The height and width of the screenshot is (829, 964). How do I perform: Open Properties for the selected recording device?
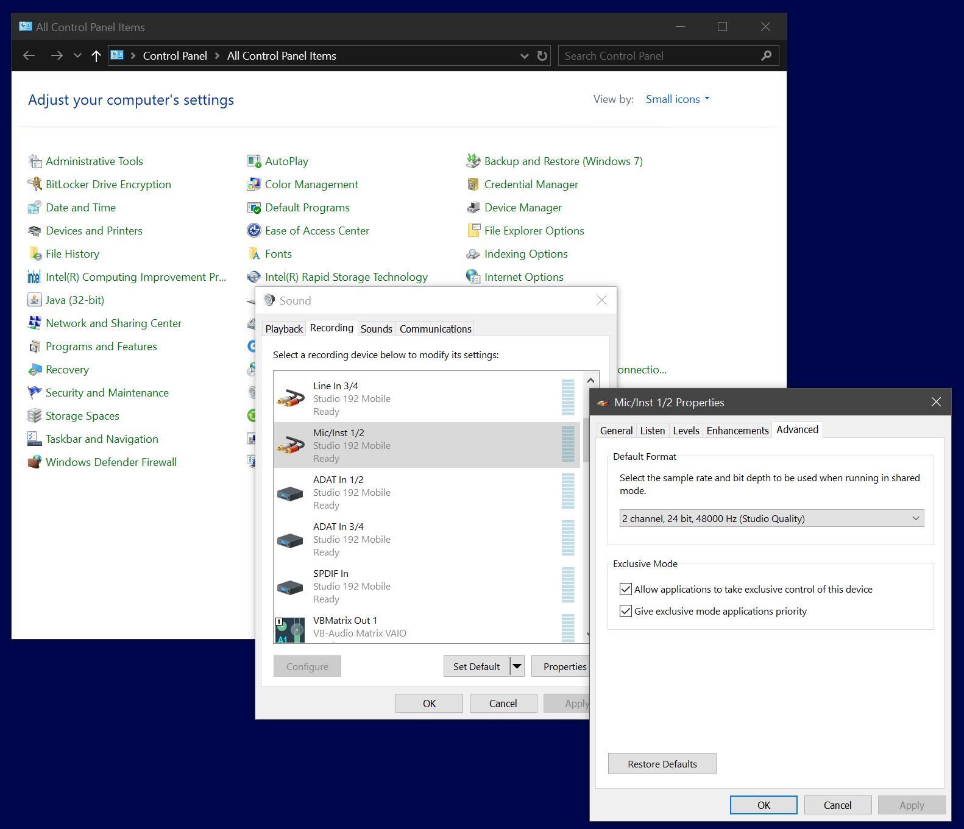pyautogui.click(x=561, y=666)
